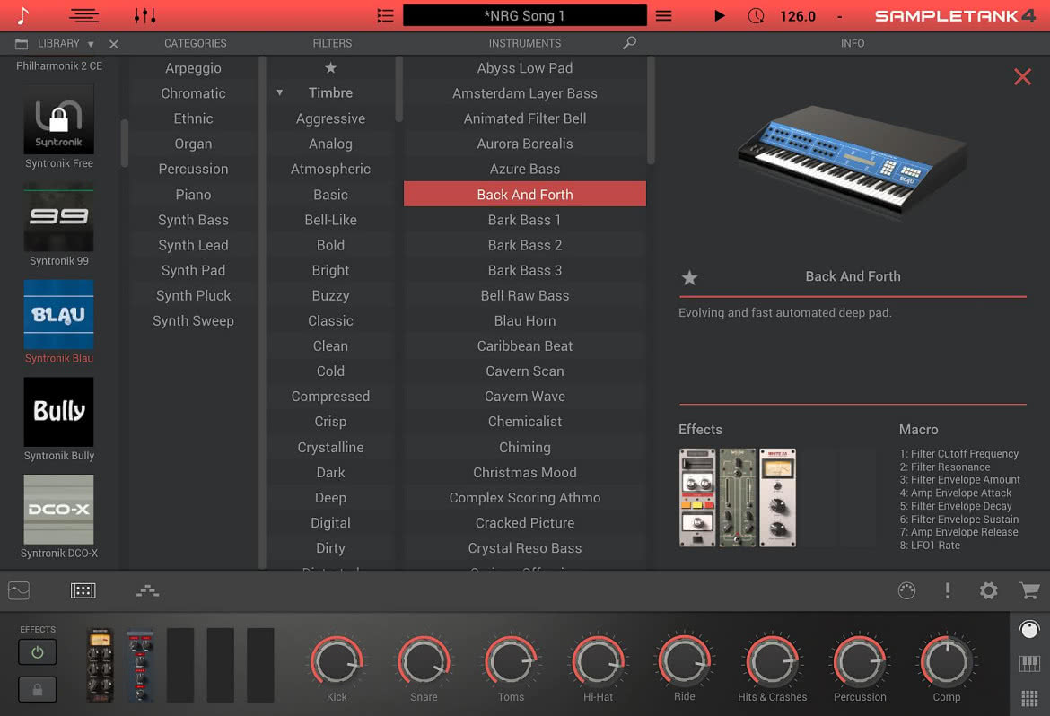The height and width of the screenshot is (716, 1050).
Task: Clear library selection with the X icon
Action: pos(114,44)
